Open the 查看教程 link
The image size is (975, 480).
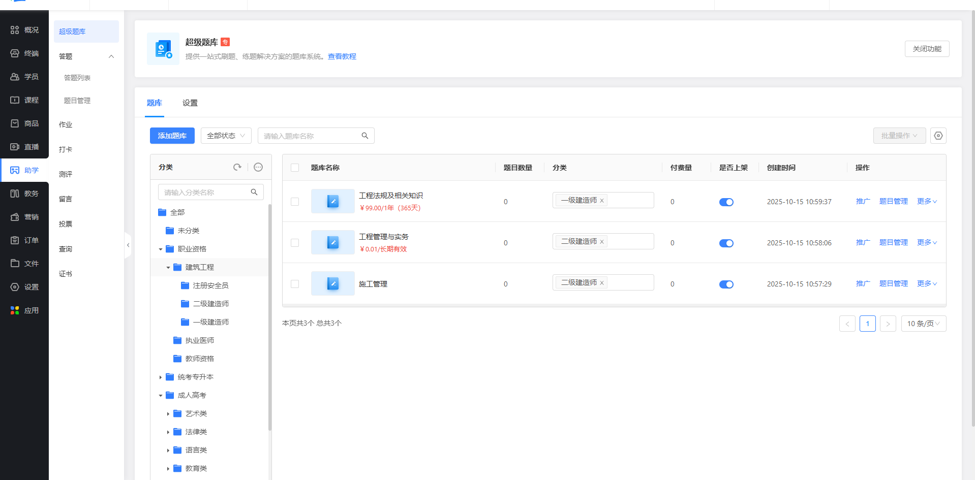[x=342, y=56]
